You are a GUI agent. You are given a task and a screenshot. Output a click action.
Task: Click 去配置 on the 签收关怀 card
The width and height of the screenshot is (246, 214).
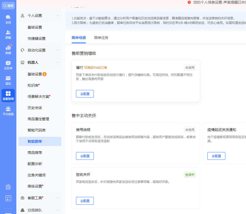click(x=85, y=201)
